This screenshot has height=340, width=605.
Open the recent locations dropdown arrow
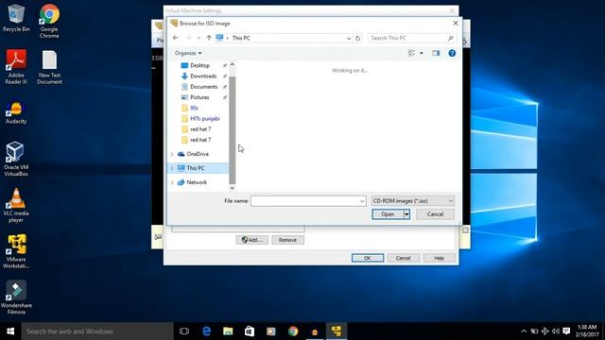(199, 38)
